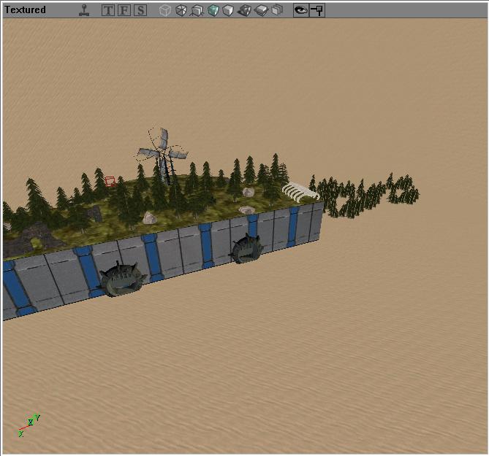Switch viewport to Front view (F)

coord(124,10)
